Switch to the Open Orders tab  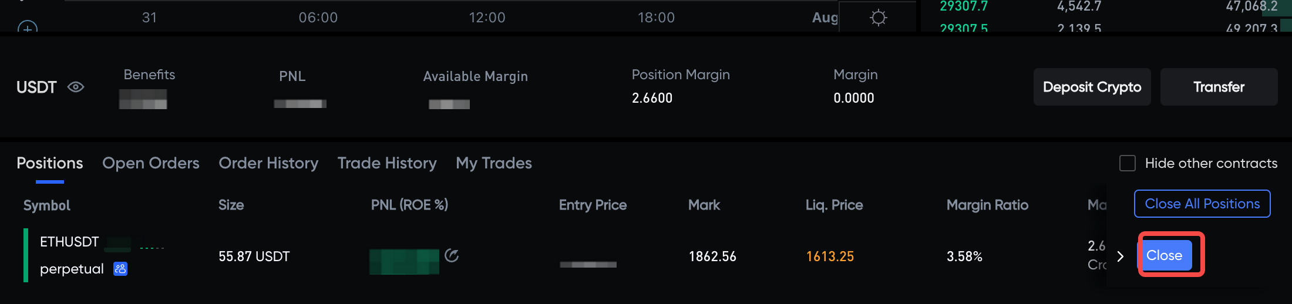150,163
